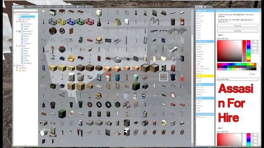264x148 pixels.
Task: Spawn the blue couch prop
Action: click(x=62, y=58)
